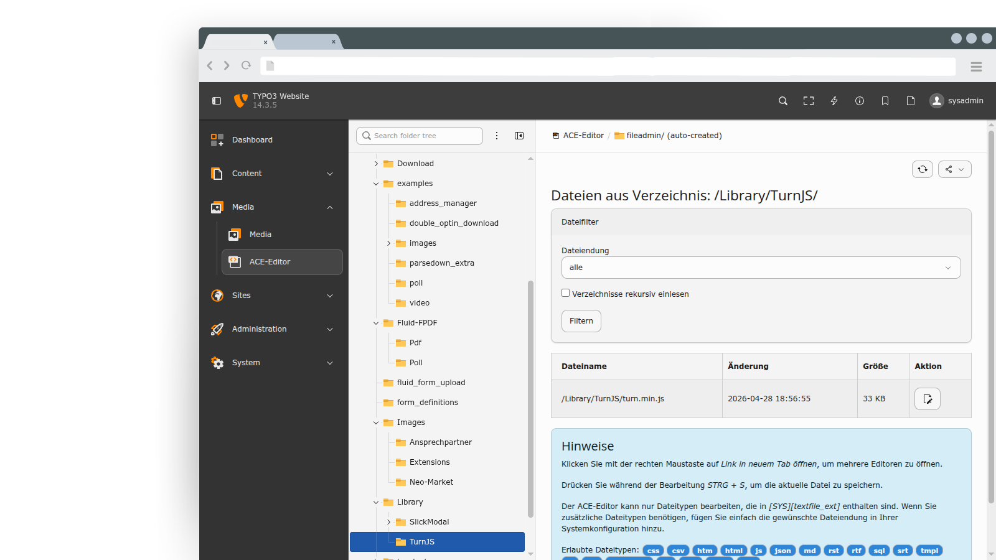The width and height of the screenshot is (996, 560).
Task: Open the backend search magnifier icon
Action: coord(783,101)
